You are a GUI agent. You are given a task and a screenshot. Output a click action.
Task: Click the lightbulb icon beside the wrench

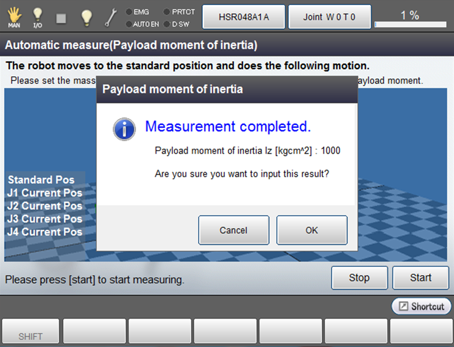[x=86, y=17]
